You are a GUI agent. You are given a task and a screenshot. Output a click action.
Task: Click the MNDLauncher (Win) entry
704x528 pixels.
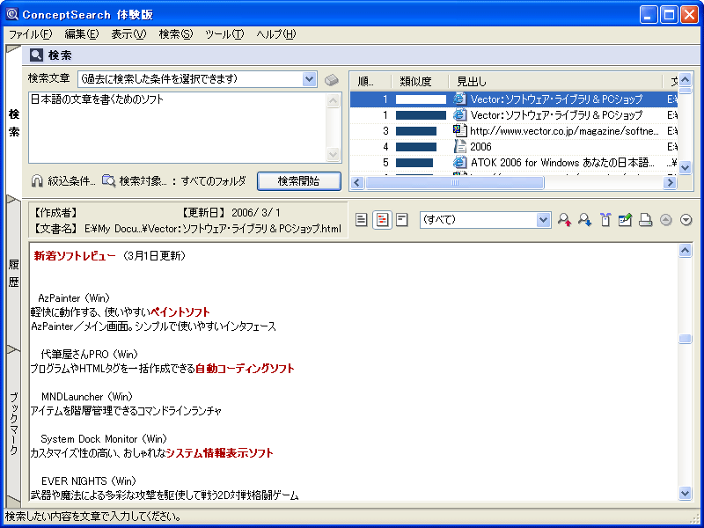pyautogui.click(x=87, y=397)
